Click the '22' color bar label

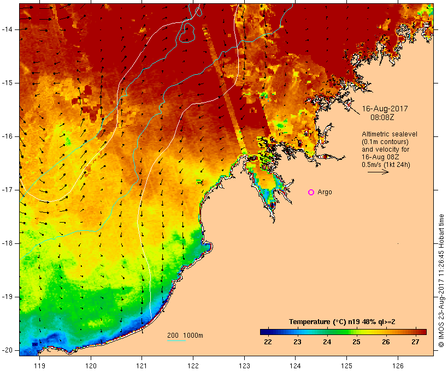[268, 342]
